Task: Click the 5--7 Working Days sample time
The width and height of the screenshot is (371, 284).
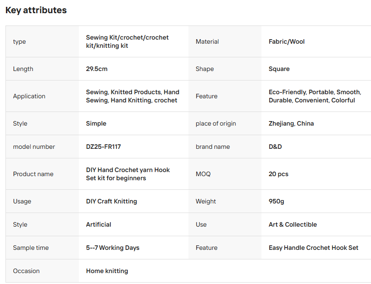Action: [113, 248]
